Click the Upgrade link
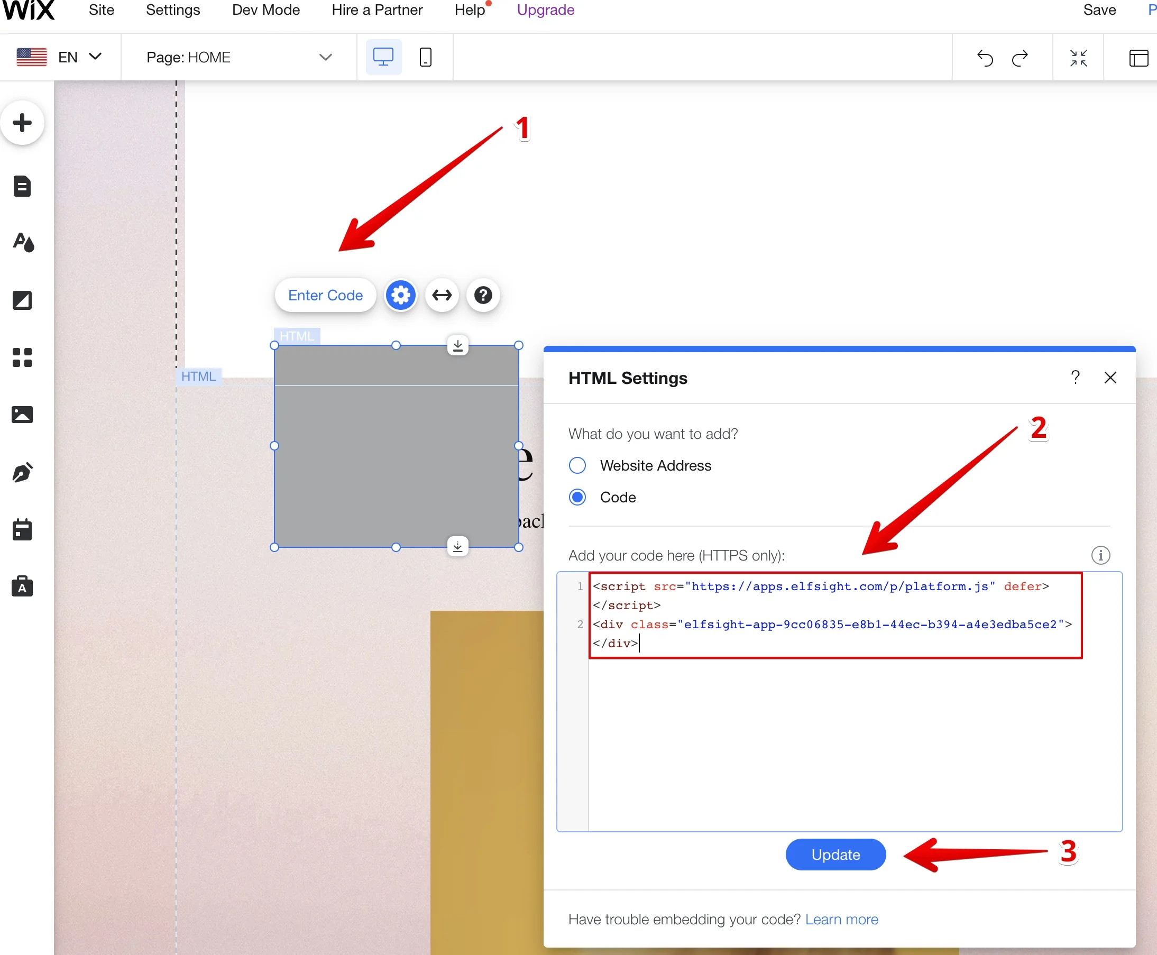The image size is (1157, 955). click(x=545, y=10)
